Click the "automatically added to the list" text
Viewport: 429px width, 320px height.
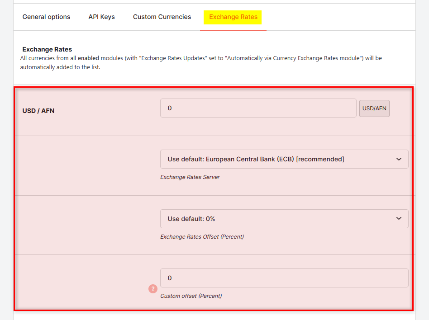(x=60, y=67)
